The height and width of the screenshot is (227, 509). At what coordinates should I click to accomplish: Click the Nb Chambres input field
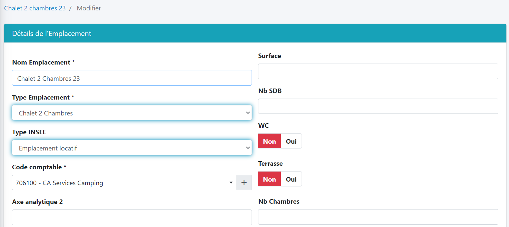point(378,217)
